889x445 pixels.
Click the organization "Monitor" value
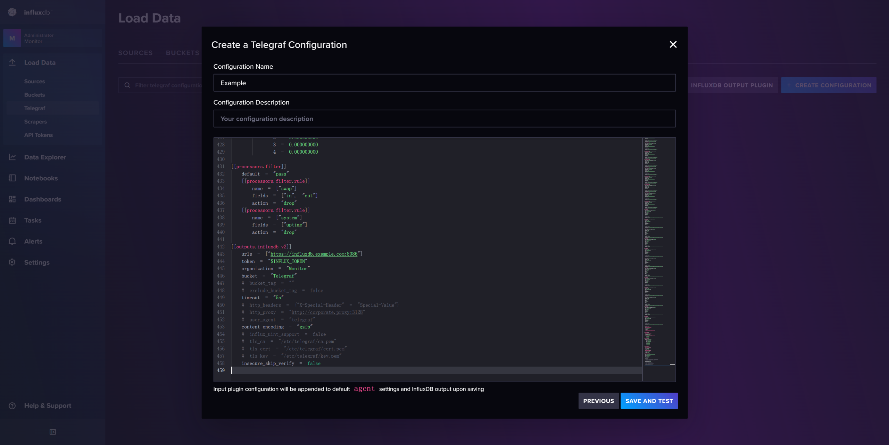(298, 268)
